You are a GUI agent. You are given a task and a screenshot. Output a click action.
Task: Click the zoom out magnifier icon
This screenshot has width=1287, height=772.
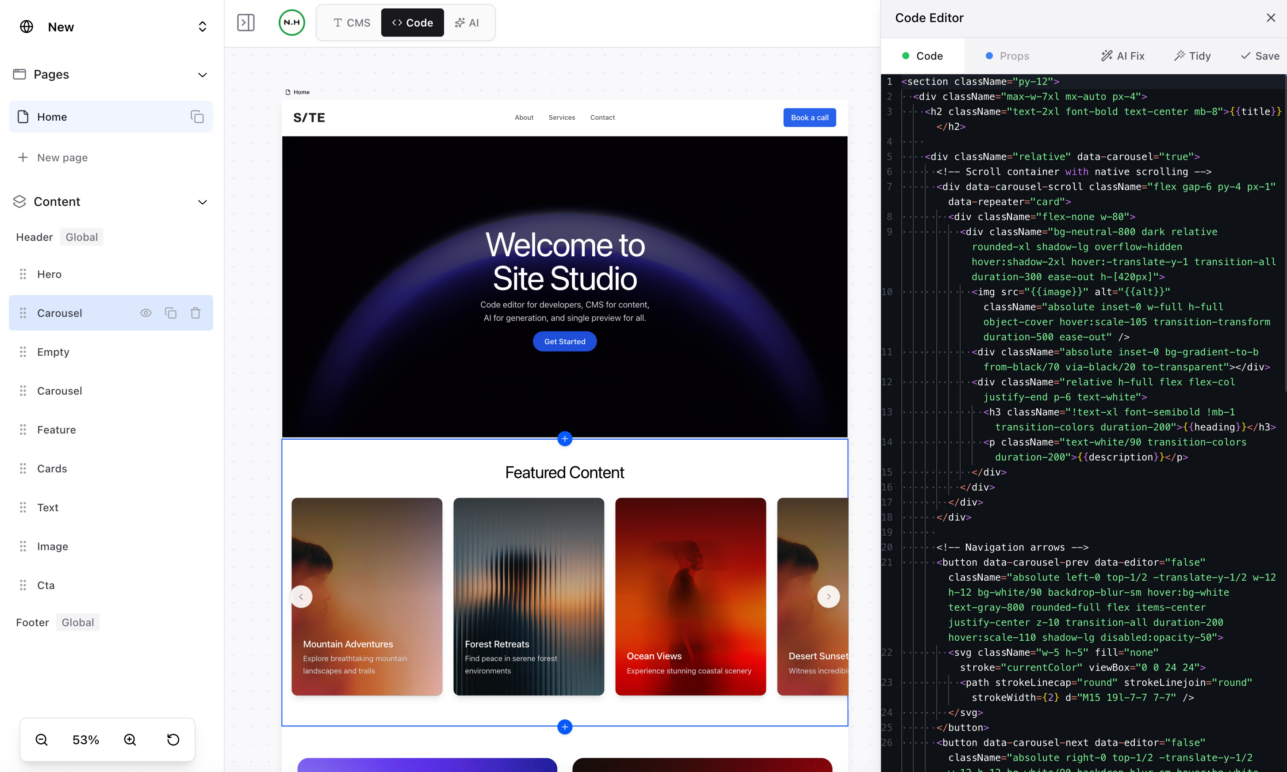[x=42, y=739]
